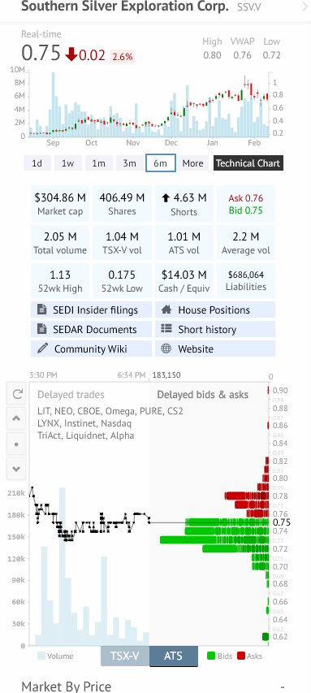Click the Market By Price heading

point(67,687)
